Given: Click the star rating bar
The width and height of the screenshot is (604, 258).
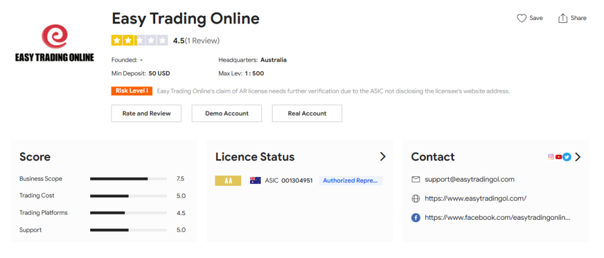Looking at the screenshot, I should pos(139,41).
